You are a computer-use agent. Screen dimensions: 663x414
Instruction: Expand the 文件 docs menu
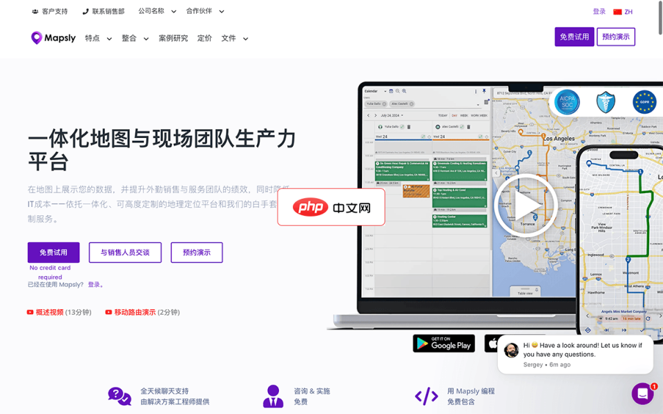click(x=235, y=39)
